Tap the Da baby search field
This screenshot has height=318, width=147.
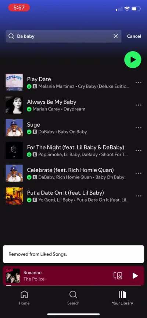64,36
